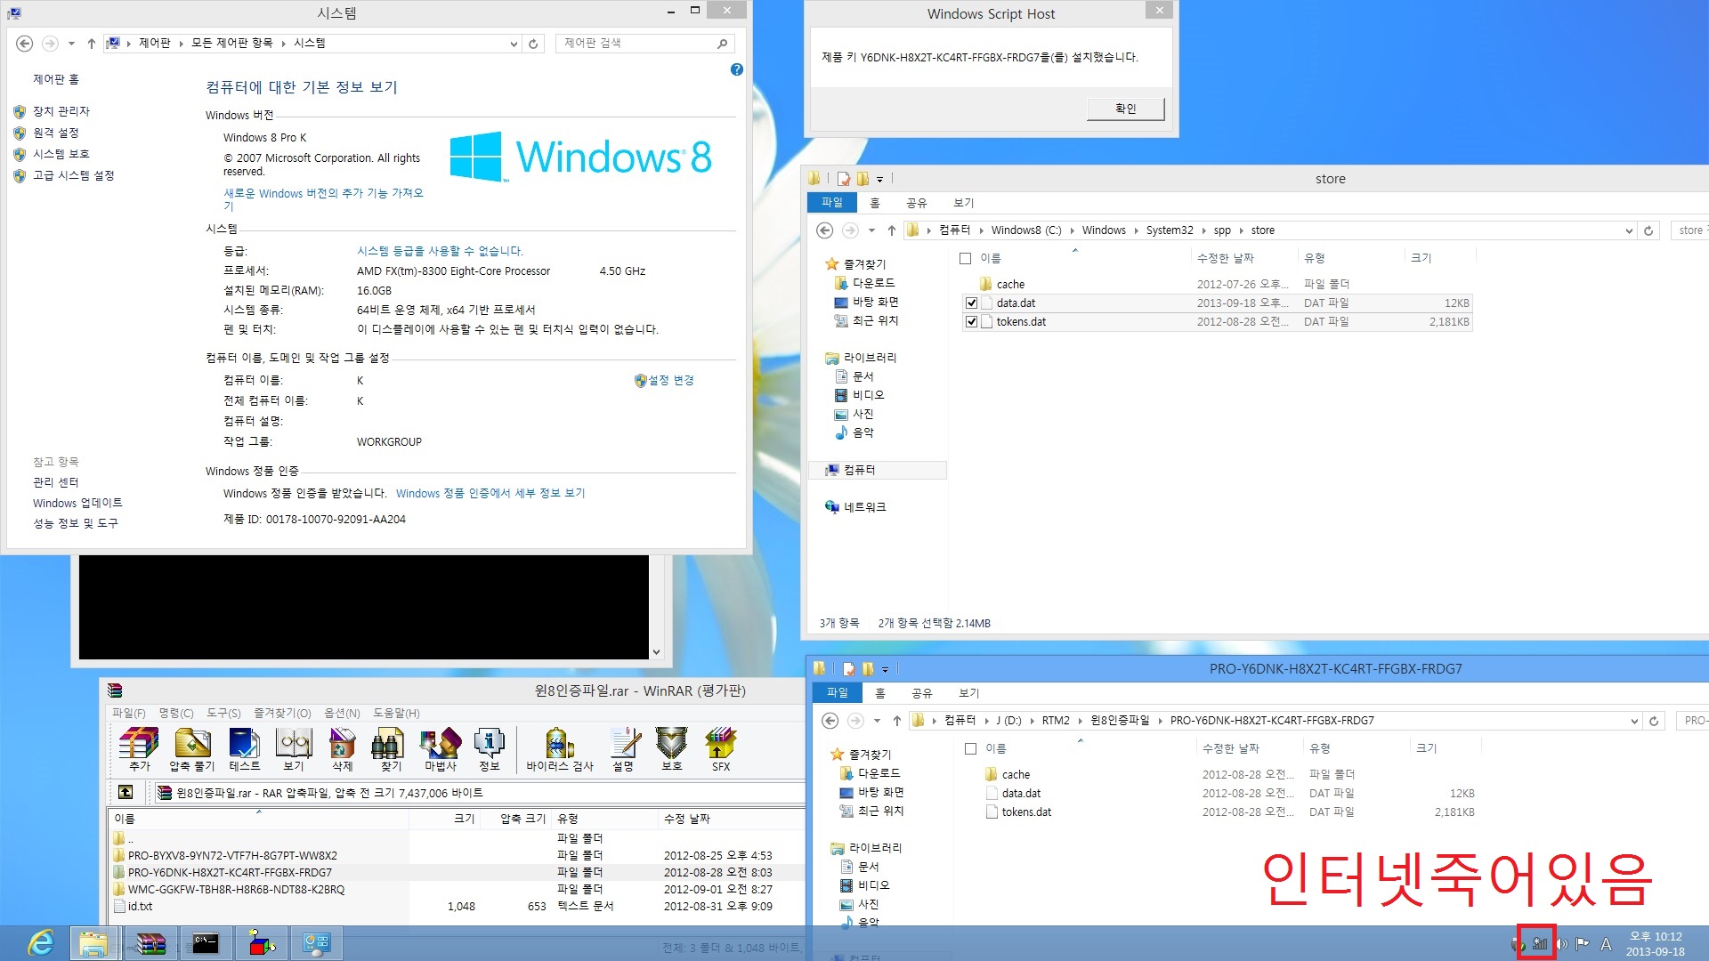
Task: Open 고급 시스템 설정 link
Action: tap(74, 175)
